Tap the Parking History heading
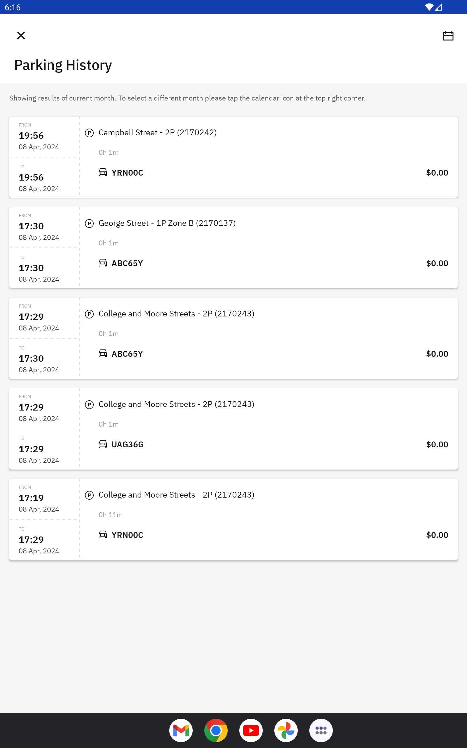Screen dimensions: 467x748 click(63, 65)
